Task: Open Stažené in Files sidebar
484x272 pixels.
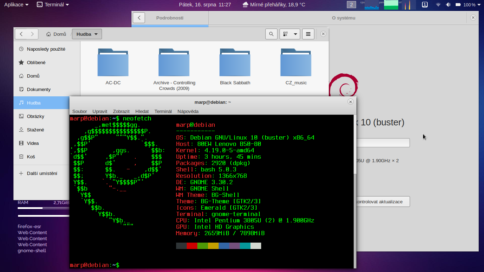Action: click(x=41, y=130)
